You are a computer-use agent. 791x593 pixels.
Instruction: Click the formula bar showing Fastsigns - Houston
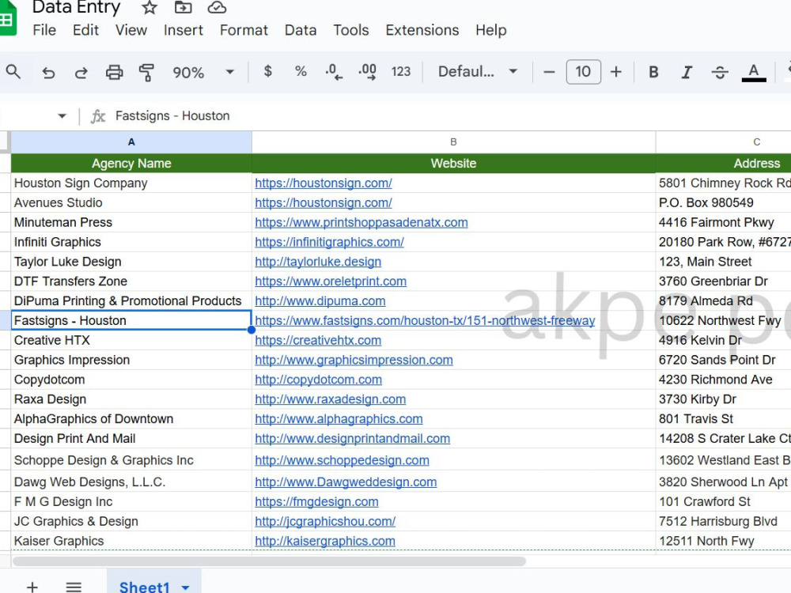(449, 116)
